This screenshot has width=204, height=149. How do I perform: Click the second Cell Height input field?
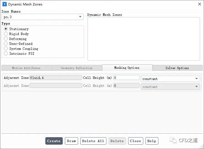126,85
